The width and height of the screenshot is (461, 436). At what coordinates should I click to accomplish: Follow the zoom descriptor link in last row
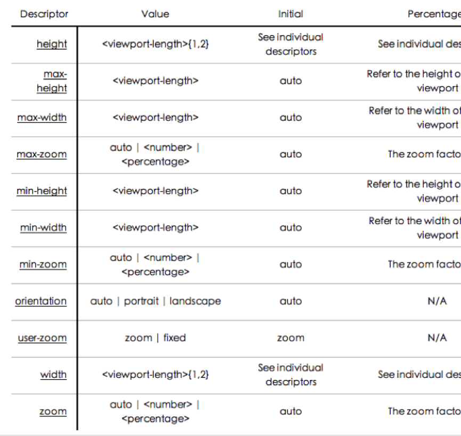point(53,411)
